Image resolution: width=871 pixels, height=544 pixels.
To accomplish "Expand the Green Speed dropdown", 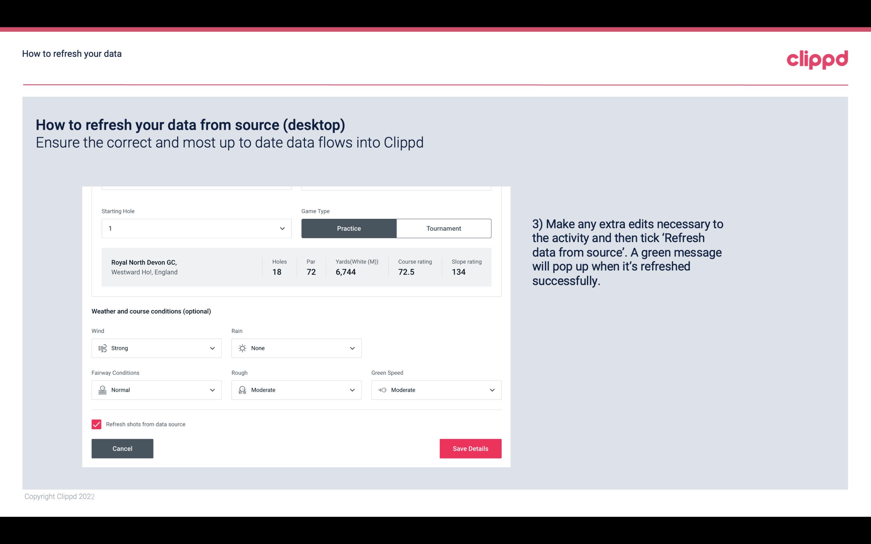I will [x=492, y=390].
